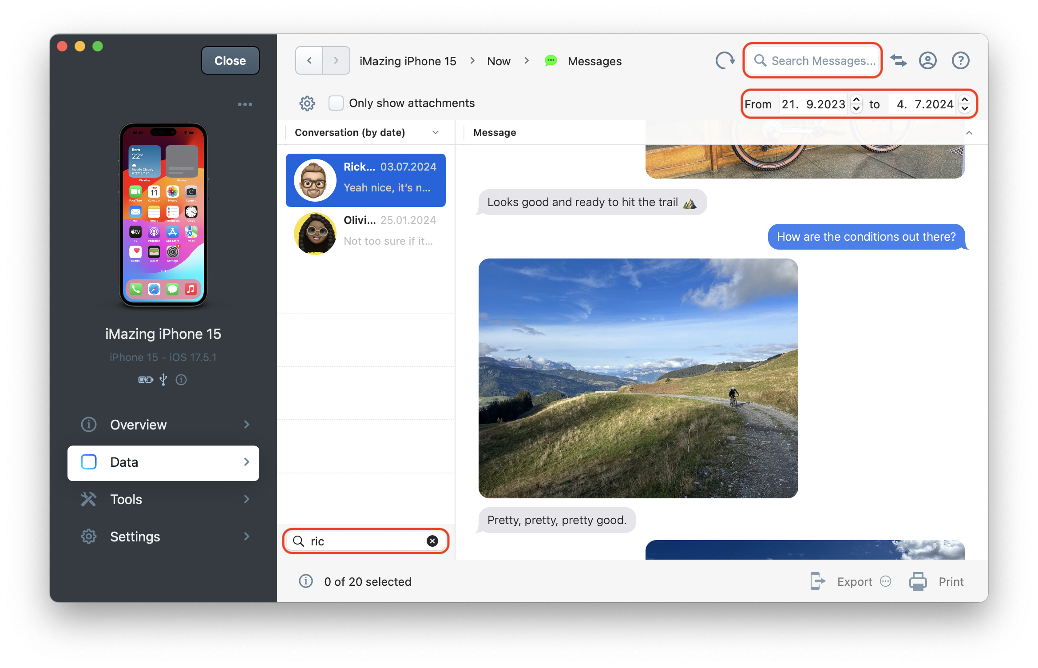Open Conversation (by date) sort dropdown
This screenshot has width=1038, height=668.
click(366, 132)
